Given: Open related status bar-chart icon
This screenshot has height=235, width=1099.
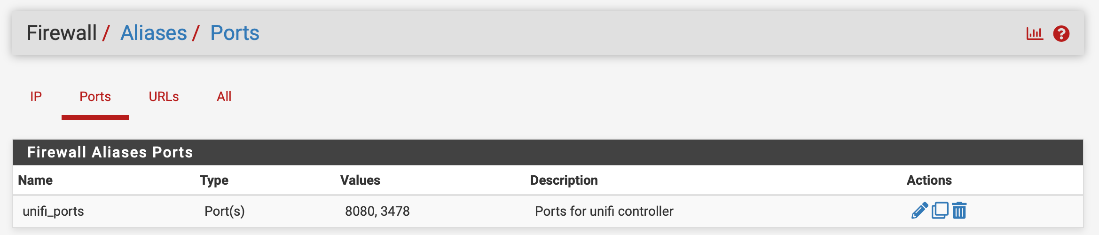Looking at the screenshot, I should tap(1035, 33).
